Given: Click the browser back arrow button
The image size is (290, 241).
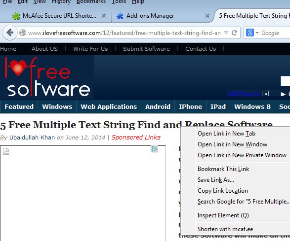Looking at the screenshot, I should [10, 33].
